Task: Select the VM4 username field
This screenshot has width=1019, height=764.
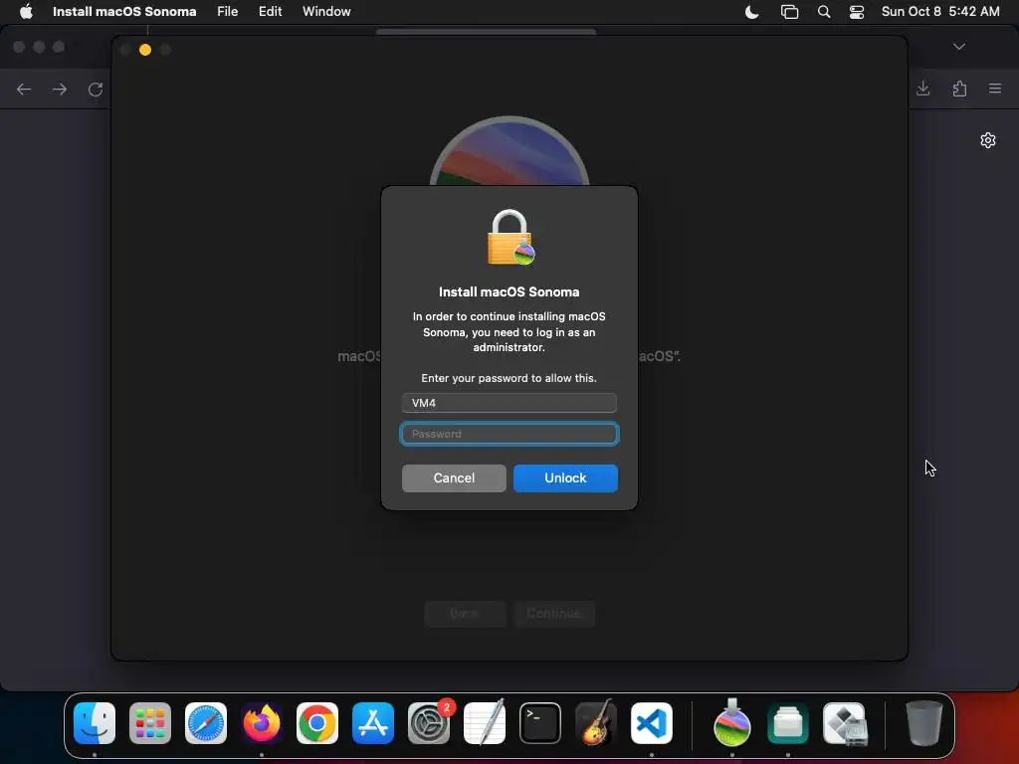Action: coord(509,403)
